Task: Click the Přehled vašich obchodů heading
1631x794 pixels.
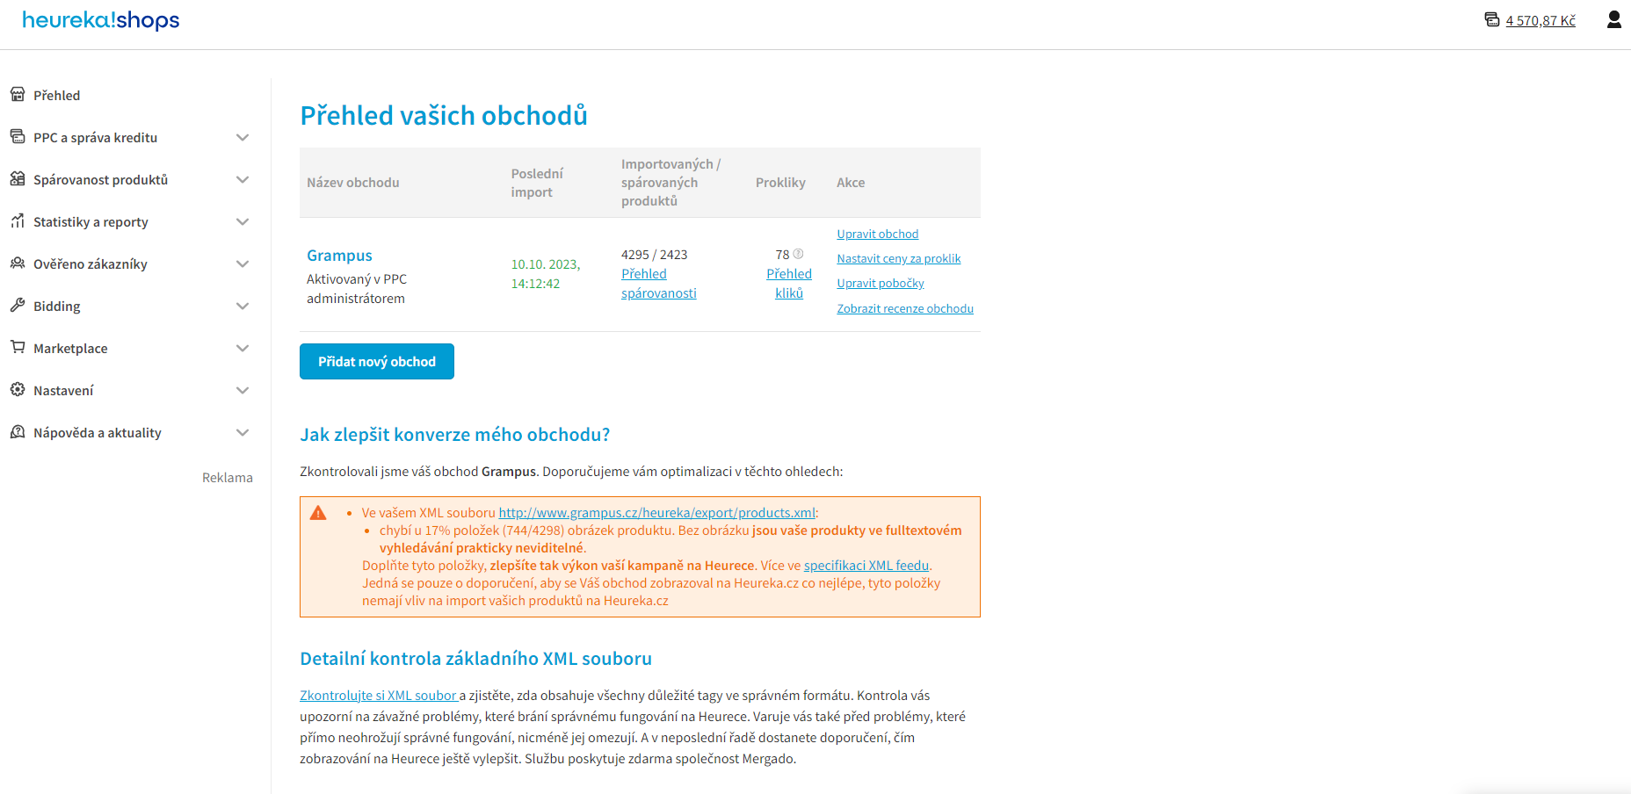Action: coord(444,115)
